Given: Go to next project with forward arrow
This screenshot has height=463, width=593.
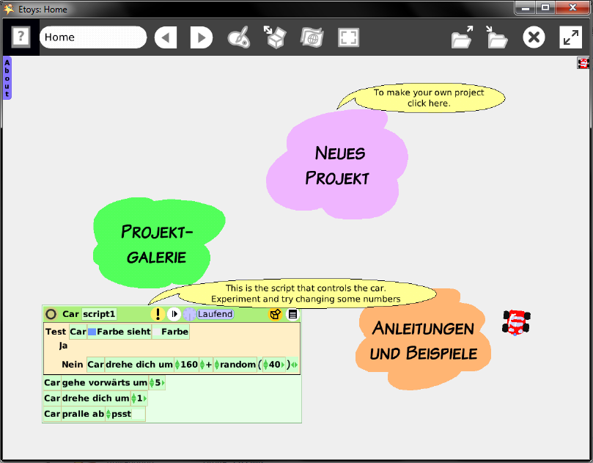Looking at the screenshot, I should coord(201,37).
